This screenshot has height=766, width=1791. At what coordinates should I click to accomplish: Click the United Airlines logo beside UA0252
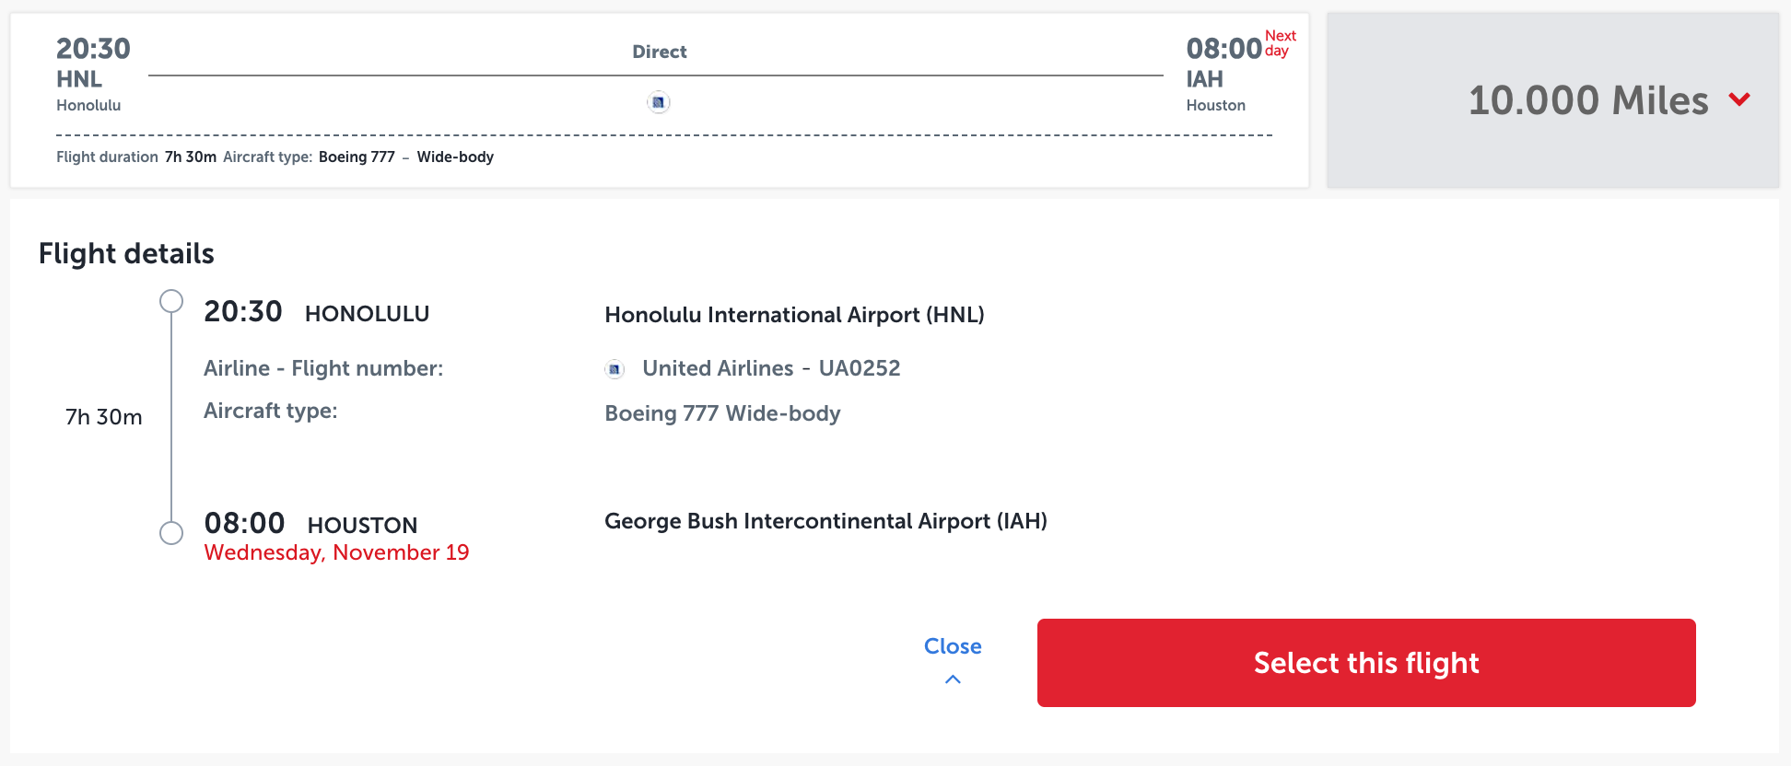point(615,369)
